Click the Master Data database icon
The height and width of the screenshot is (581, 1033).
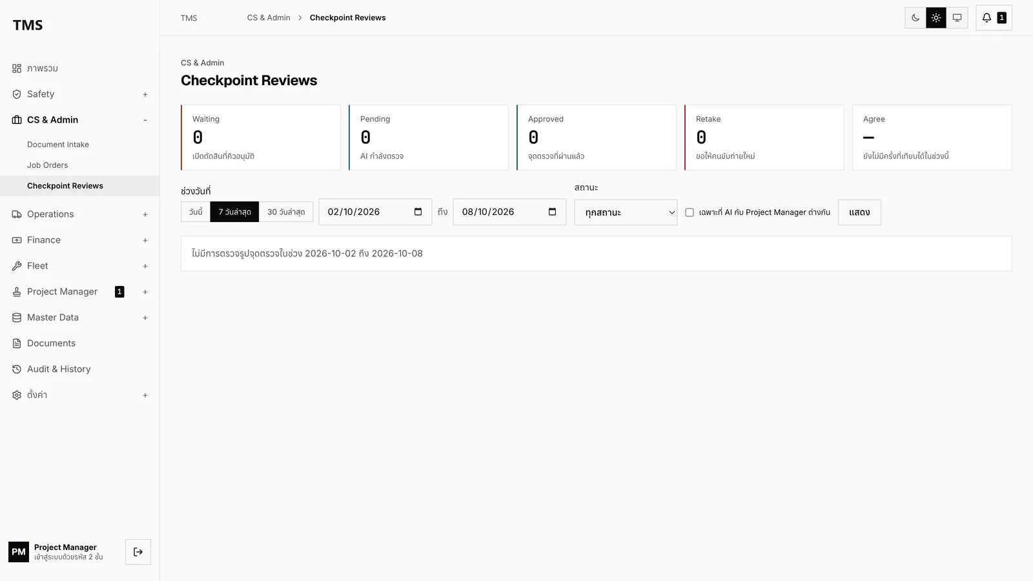point(17,318)
